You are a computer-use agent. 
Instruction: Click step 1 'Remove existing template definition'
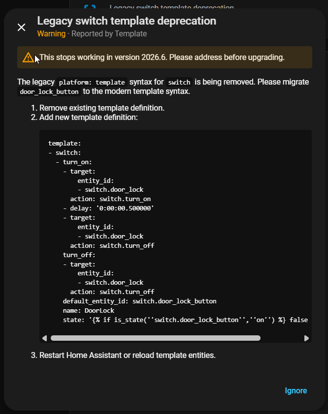101,108
